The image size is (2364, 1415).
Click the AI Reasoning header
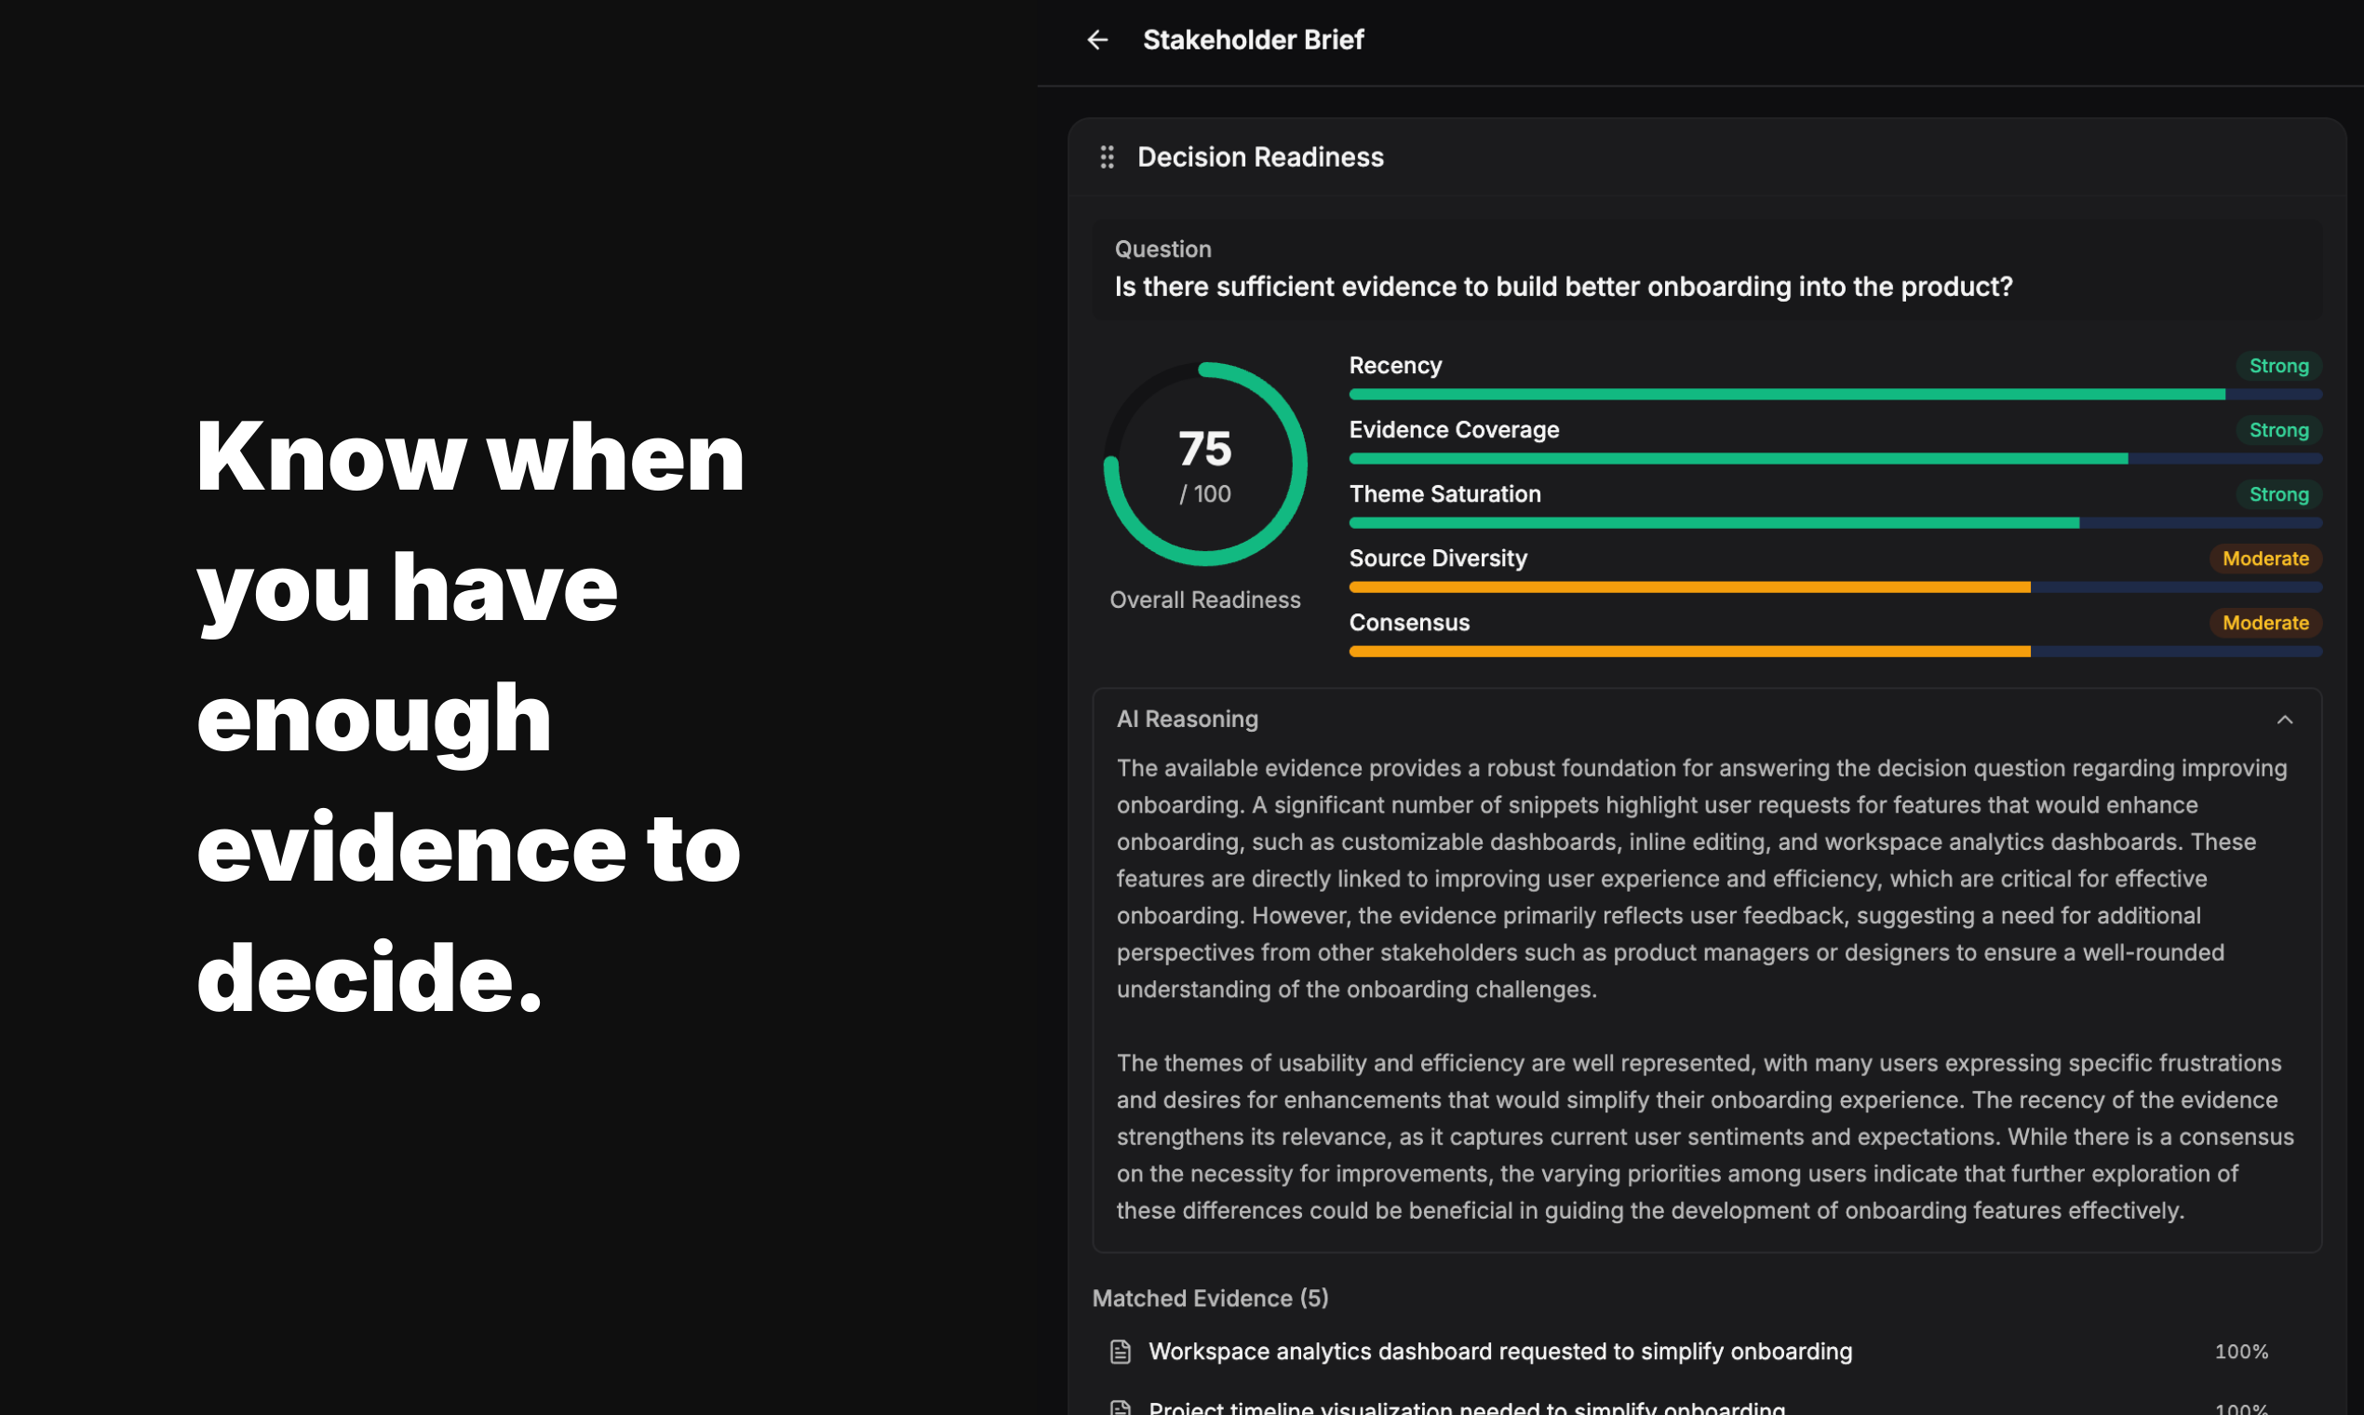(1187, 719)
